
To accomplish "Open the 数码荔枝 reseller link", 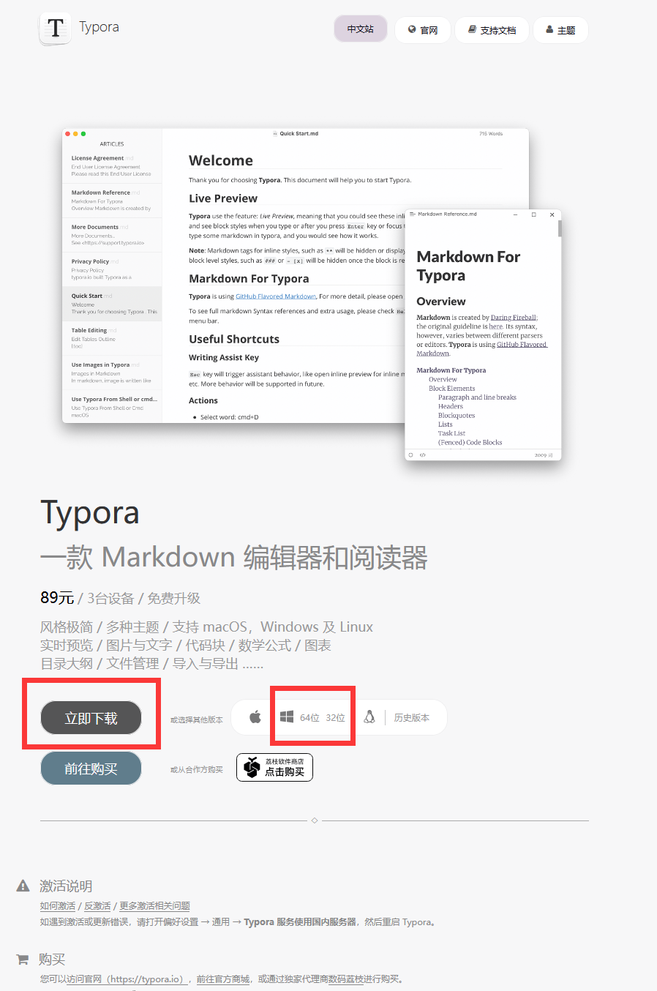I will click(x=346, y=979).
